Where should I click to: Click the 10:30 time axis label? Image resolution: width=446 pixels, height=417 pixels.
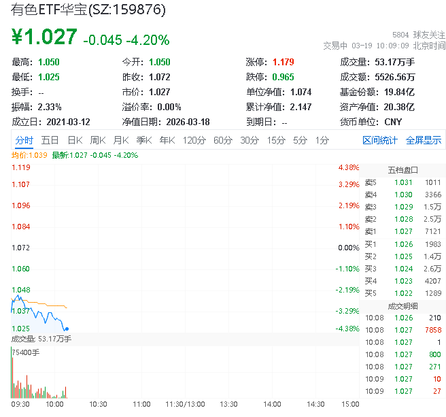(98, 404)
